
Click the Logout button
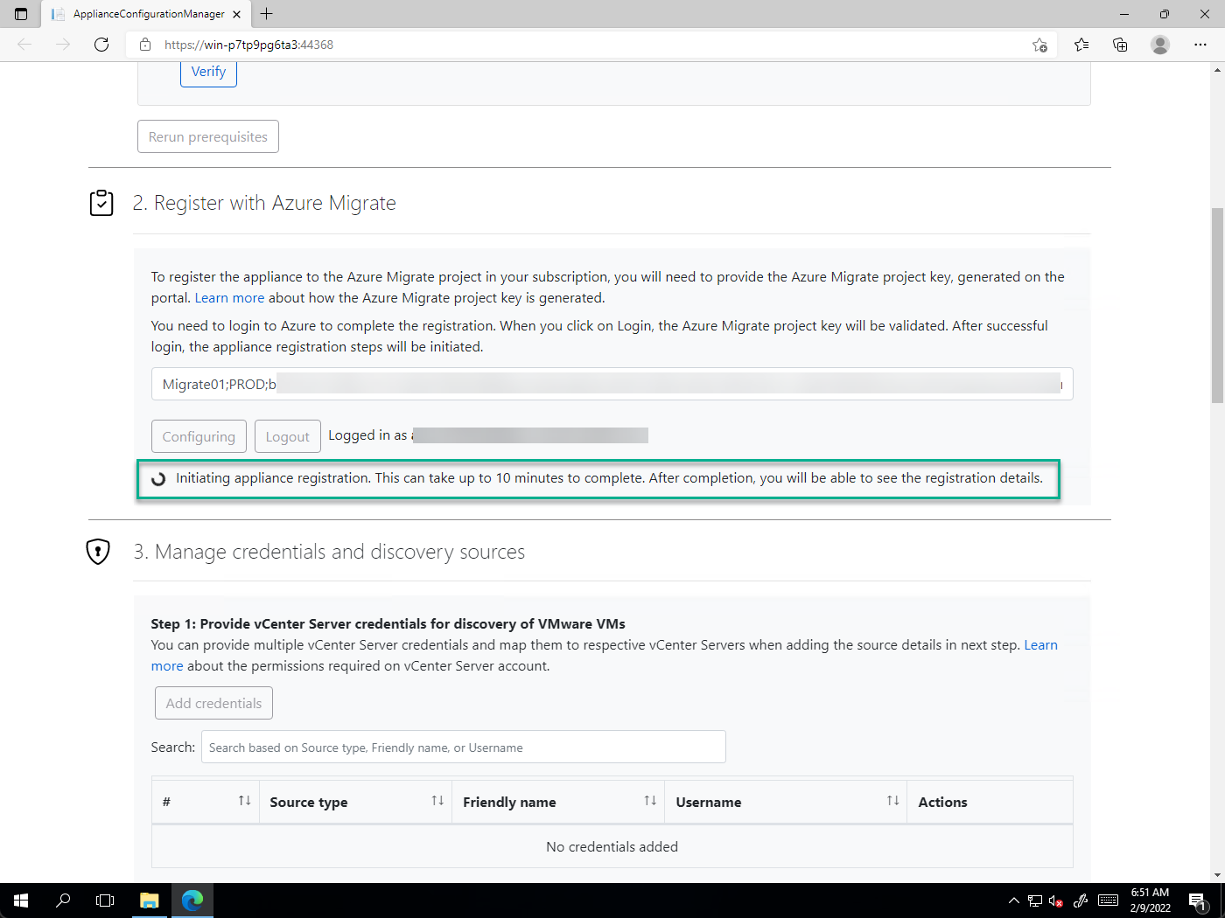[x=287, y=436]
